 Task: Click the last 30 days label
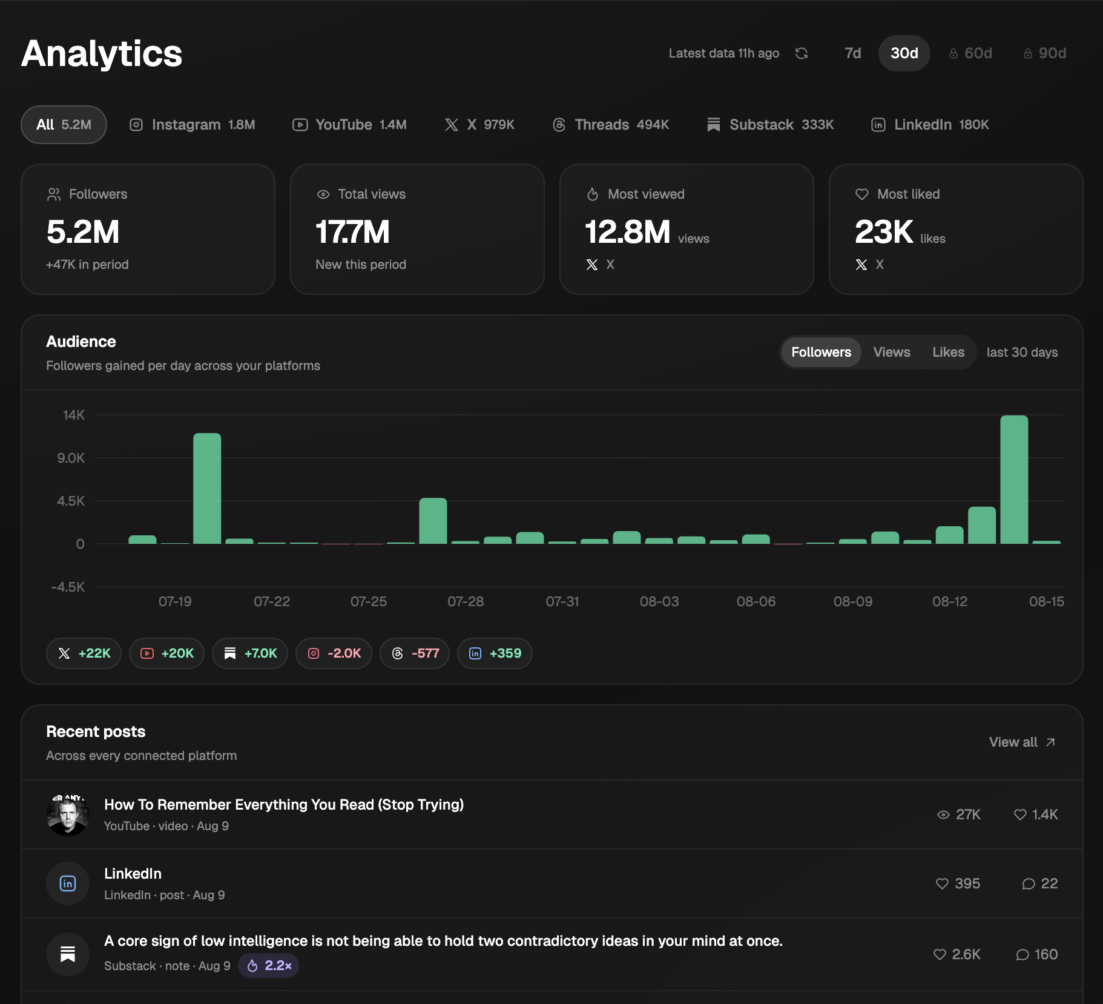tap(1022, 352)
